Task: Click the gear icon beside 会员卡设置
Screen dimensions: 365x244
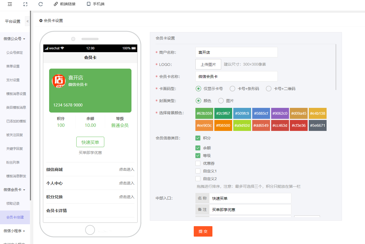Action: [41, 21]
